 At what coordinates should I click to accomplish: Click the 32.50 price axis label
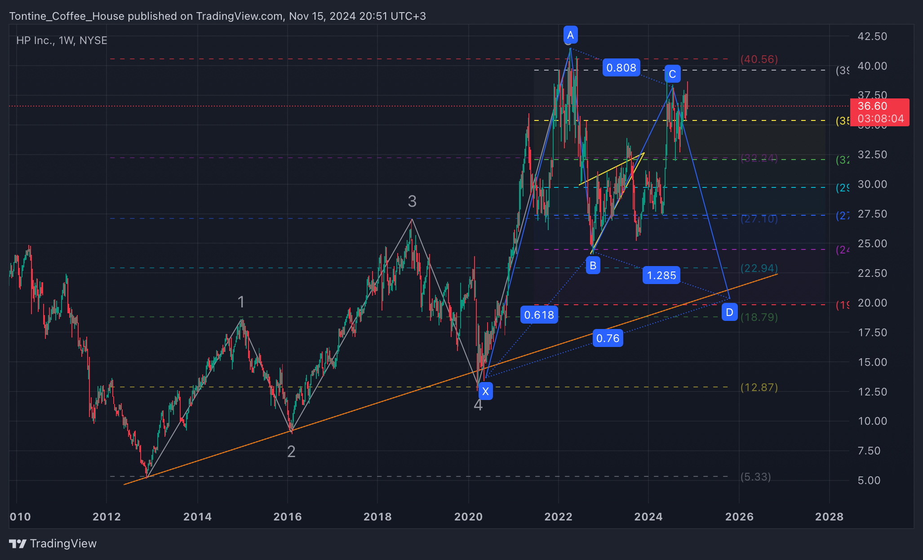pyautogui.click(x=872, y=155)
